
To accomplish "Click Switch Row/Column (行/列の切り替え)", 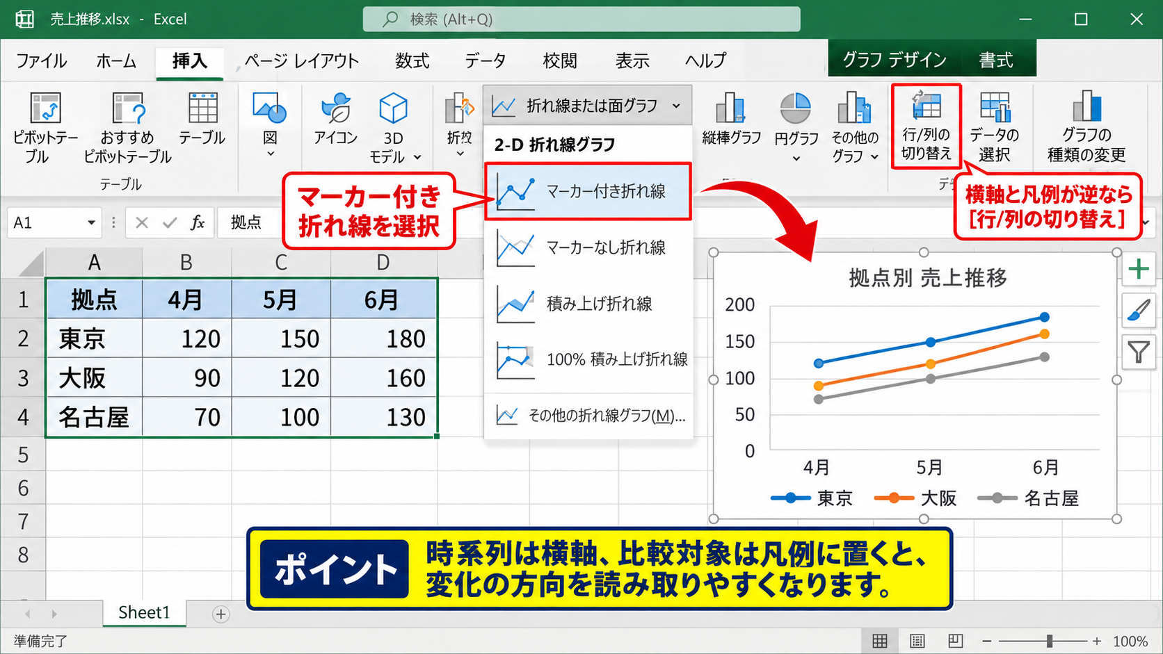I will click(927, 126).
